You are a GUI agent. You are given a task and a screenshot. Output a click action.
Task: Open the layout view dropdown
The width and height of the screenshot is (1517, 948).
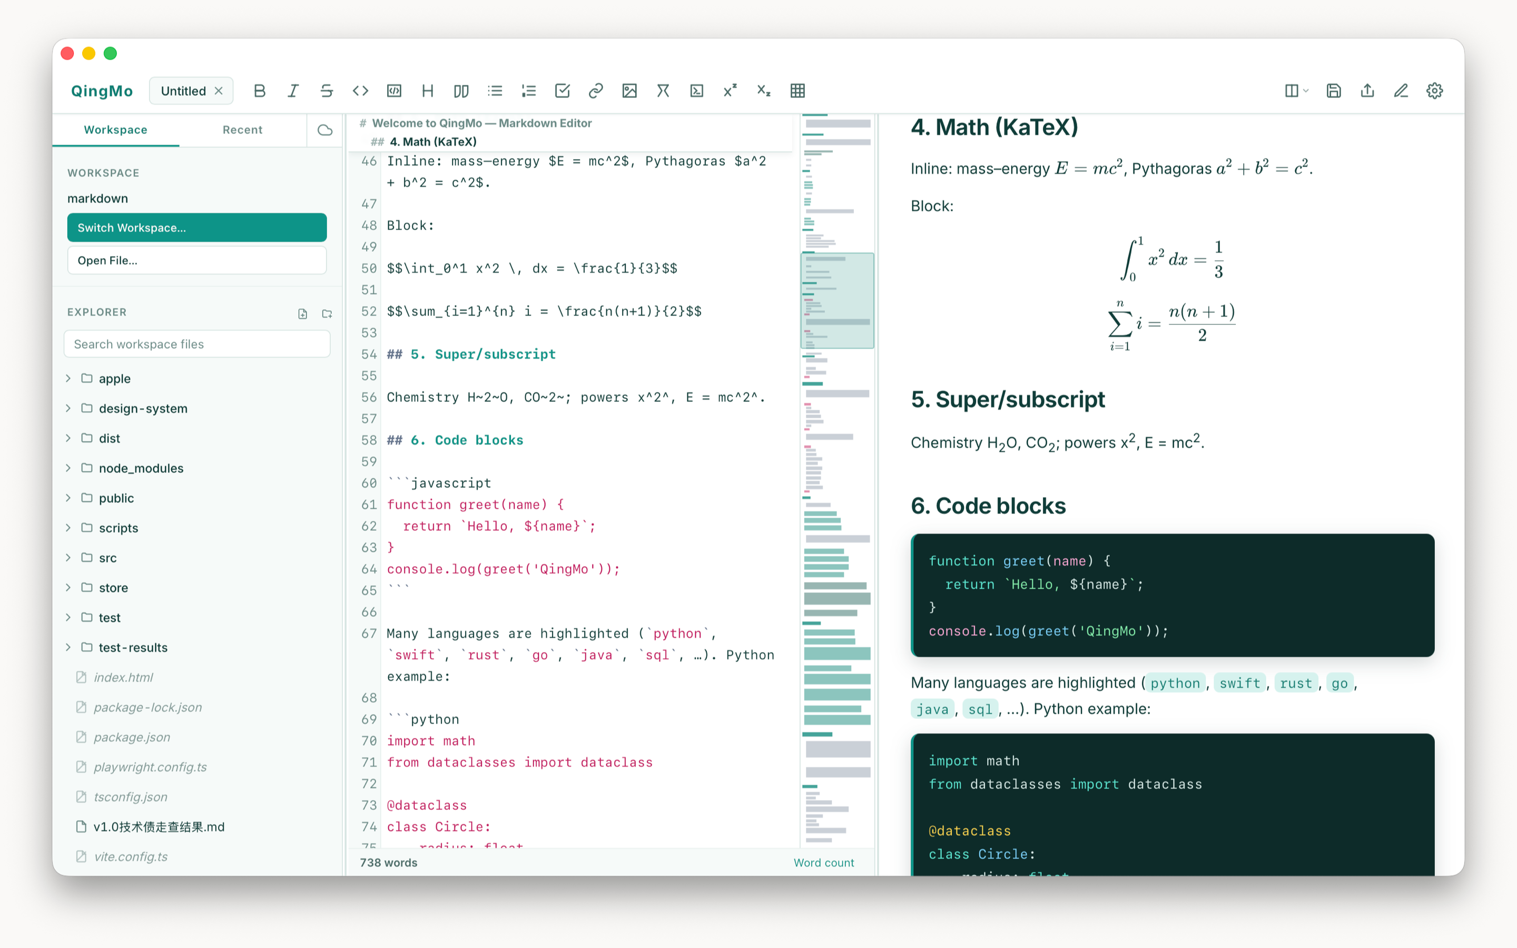coord(1296,91)
